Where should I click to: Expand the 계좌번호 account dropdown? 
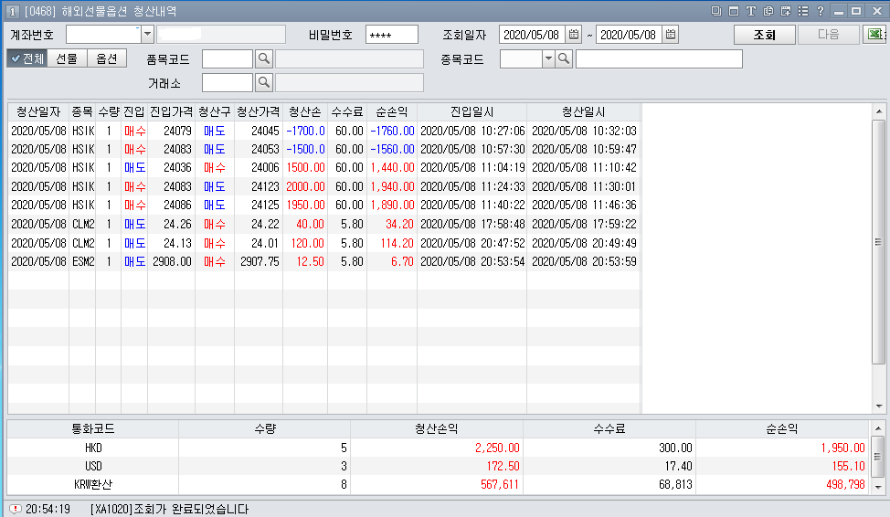[147, 35]
